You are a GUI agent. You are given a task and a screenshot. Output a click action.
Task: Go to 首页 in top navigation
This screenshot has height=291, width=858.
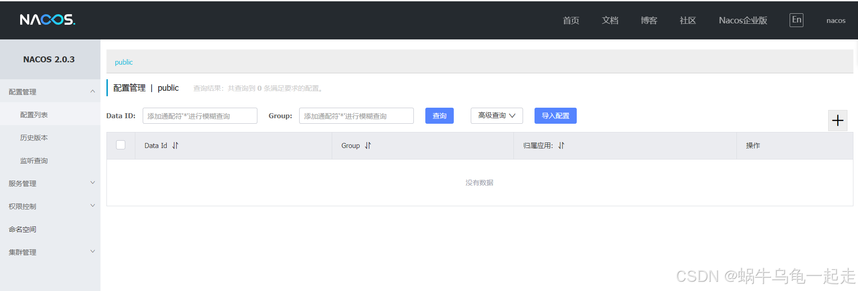571,20
